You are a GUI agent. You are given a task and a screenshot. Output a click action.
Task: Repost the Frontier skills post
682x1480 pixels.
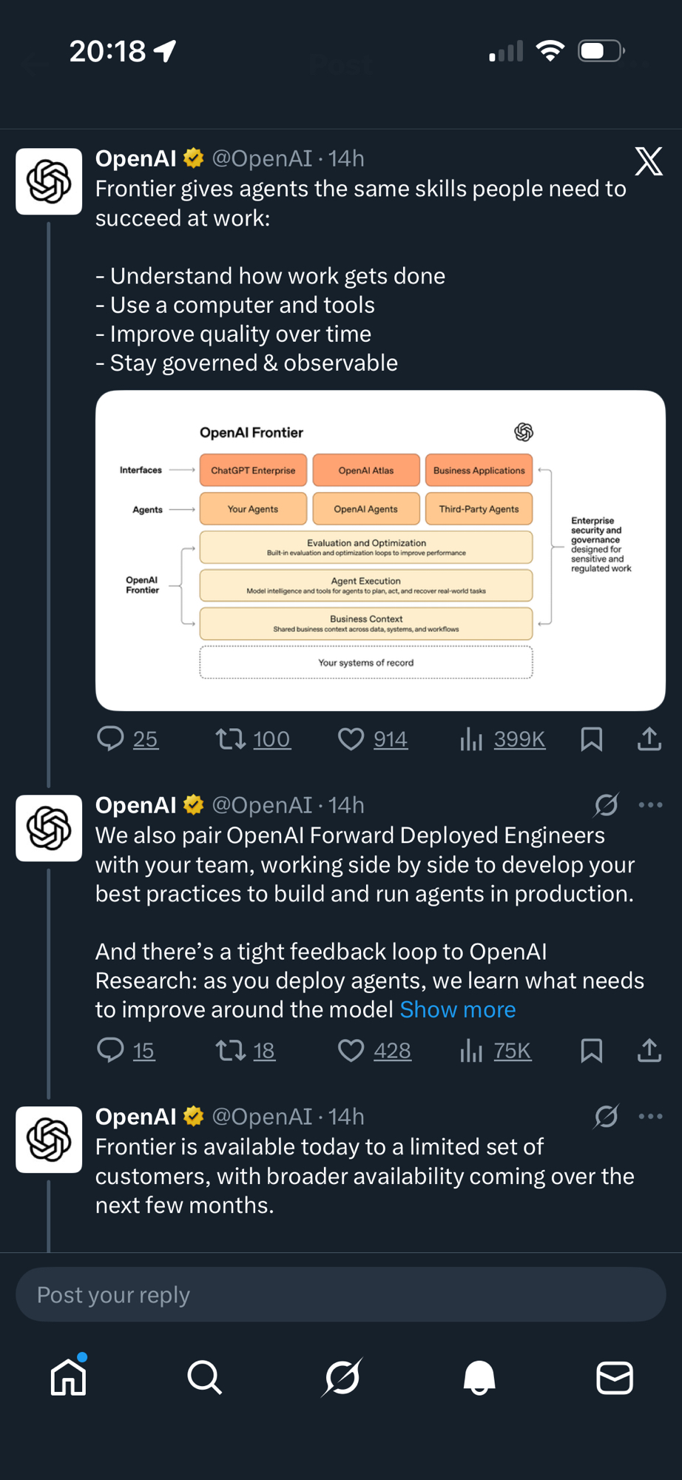(x=231, y=739)
